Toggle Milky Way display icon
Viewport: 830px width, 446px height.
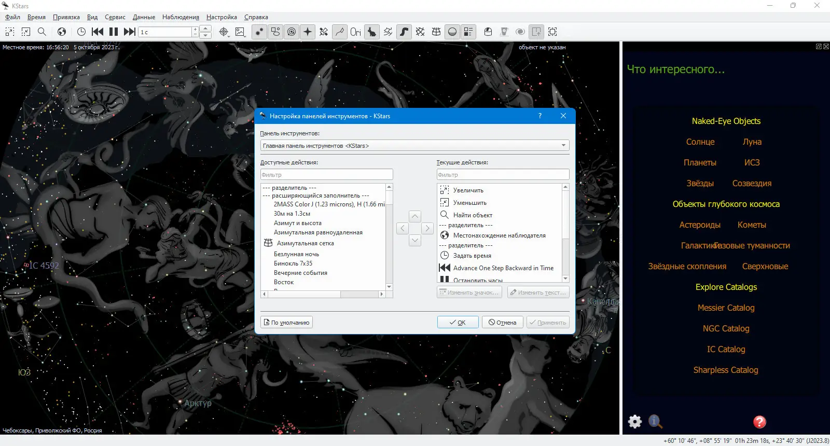click(404, 32)
